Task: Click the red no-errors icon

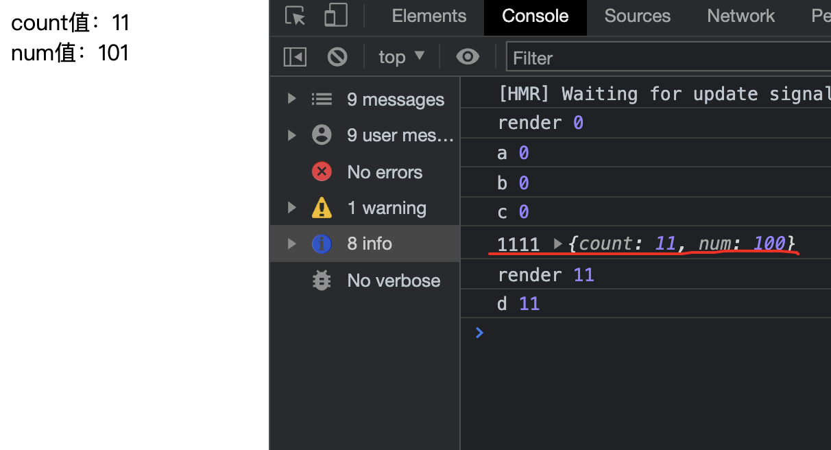Action: point(322,171)
